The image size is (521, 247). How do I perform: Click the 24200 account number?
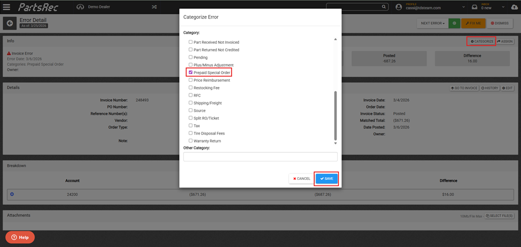[72, 194]
